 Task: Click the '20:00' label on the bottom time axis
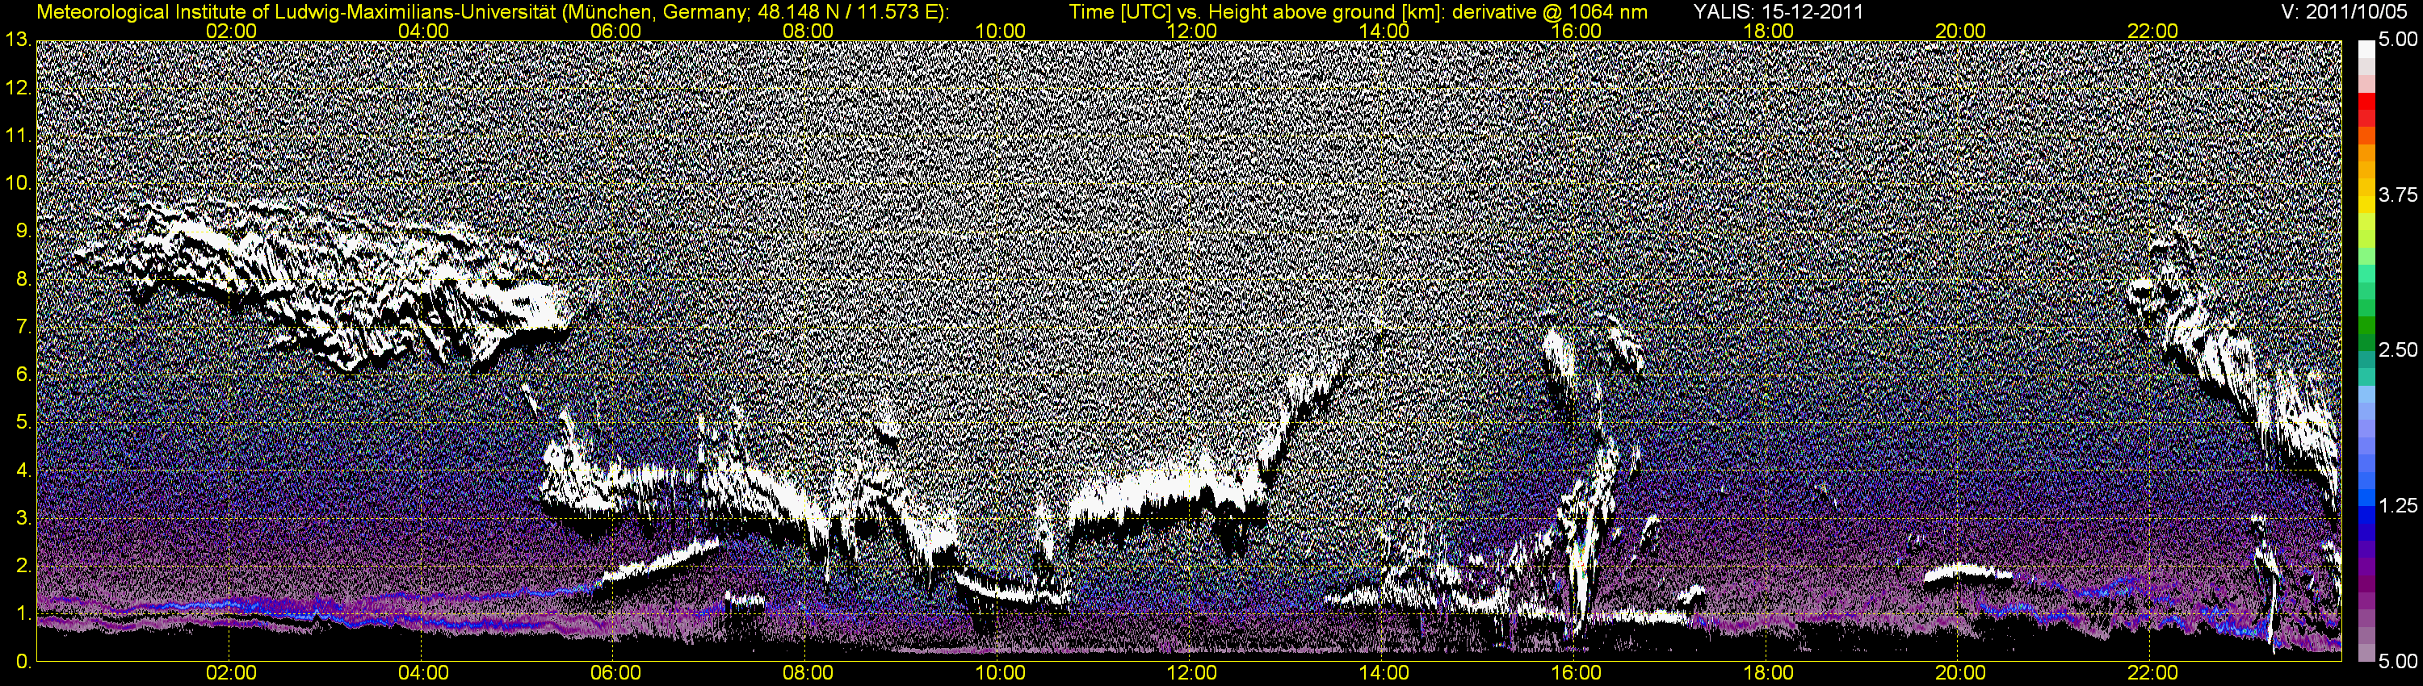1960,674
